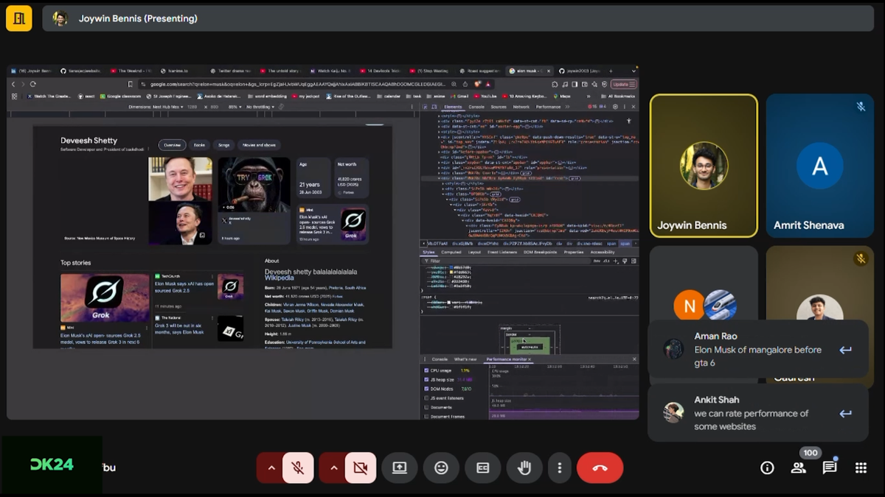Open the emoji reactions button

point(441,468)
